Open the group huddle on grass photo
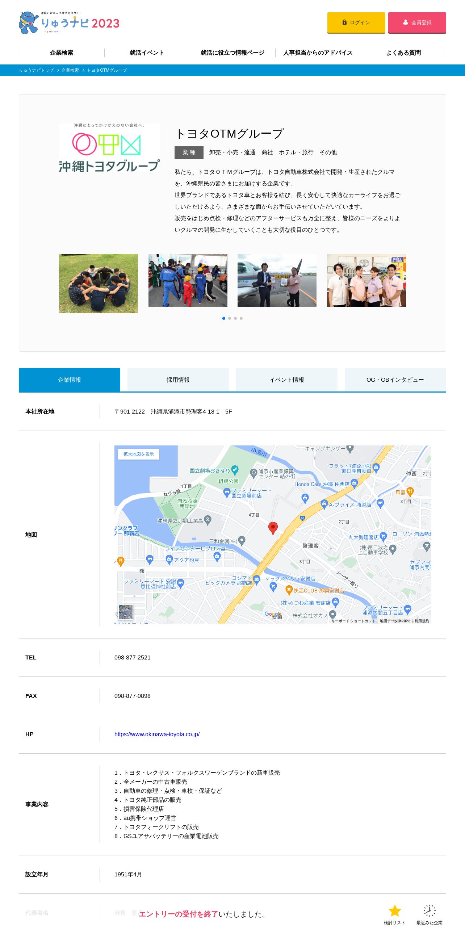 click(99, 284)
